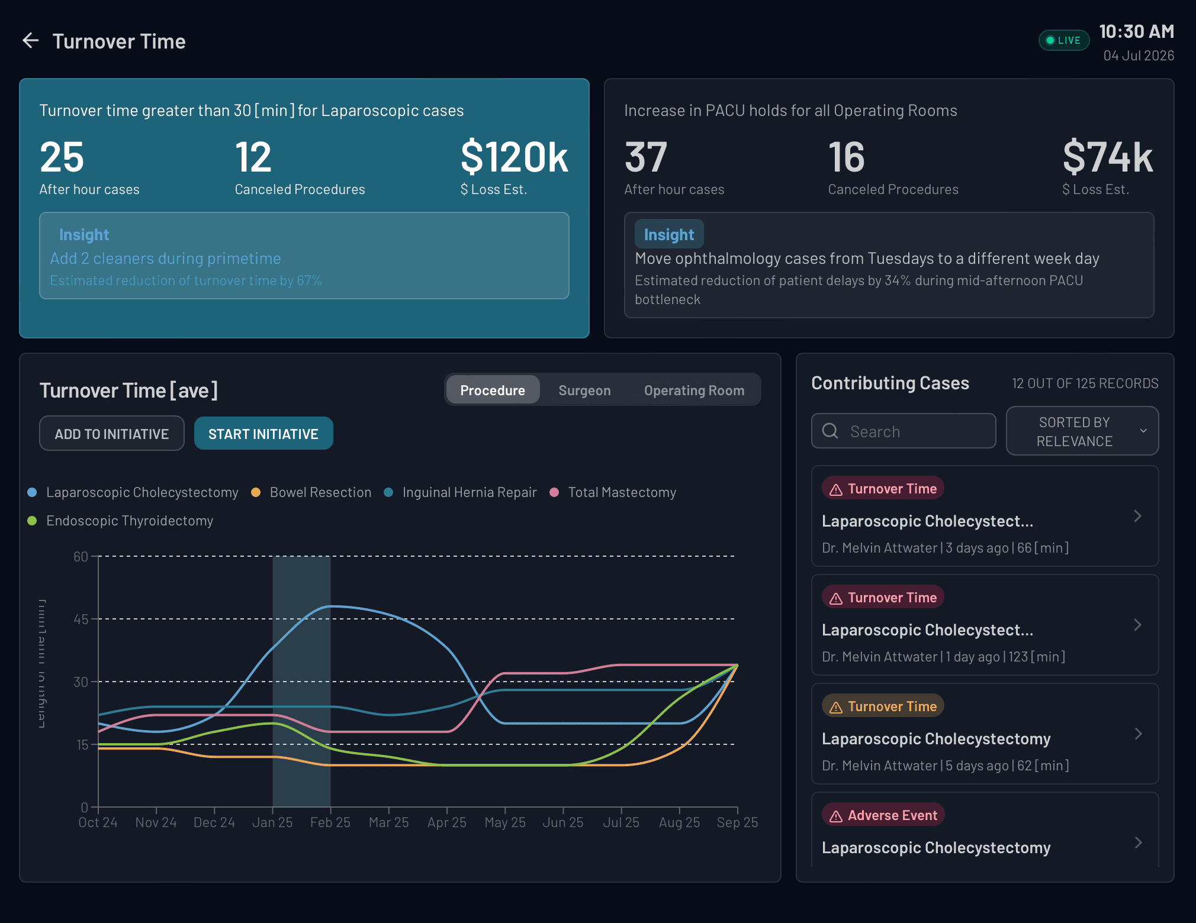Click warning icon on first Turnover Time badge

pyautogui.click(x=835, y=490)
